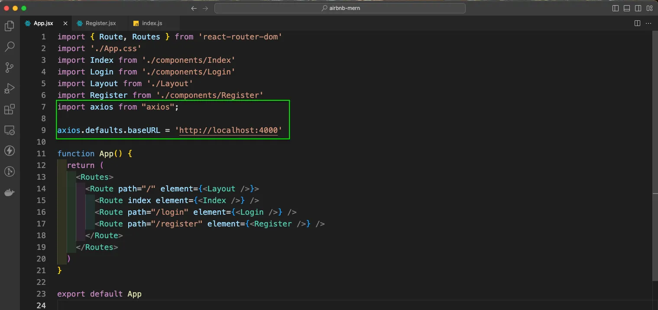Click './components/Login' import path
658x310 pixels.
click(189, 72)
